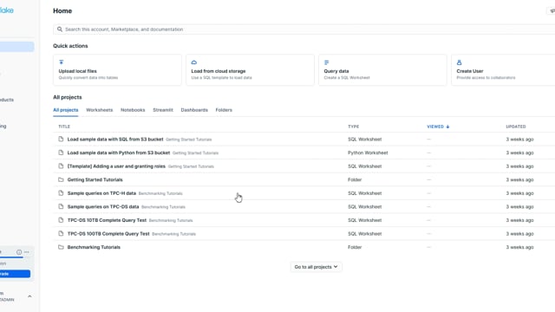This screenshot has width=555, height=312.
Task: Click the Create User person icon
Action: [459, 62]
